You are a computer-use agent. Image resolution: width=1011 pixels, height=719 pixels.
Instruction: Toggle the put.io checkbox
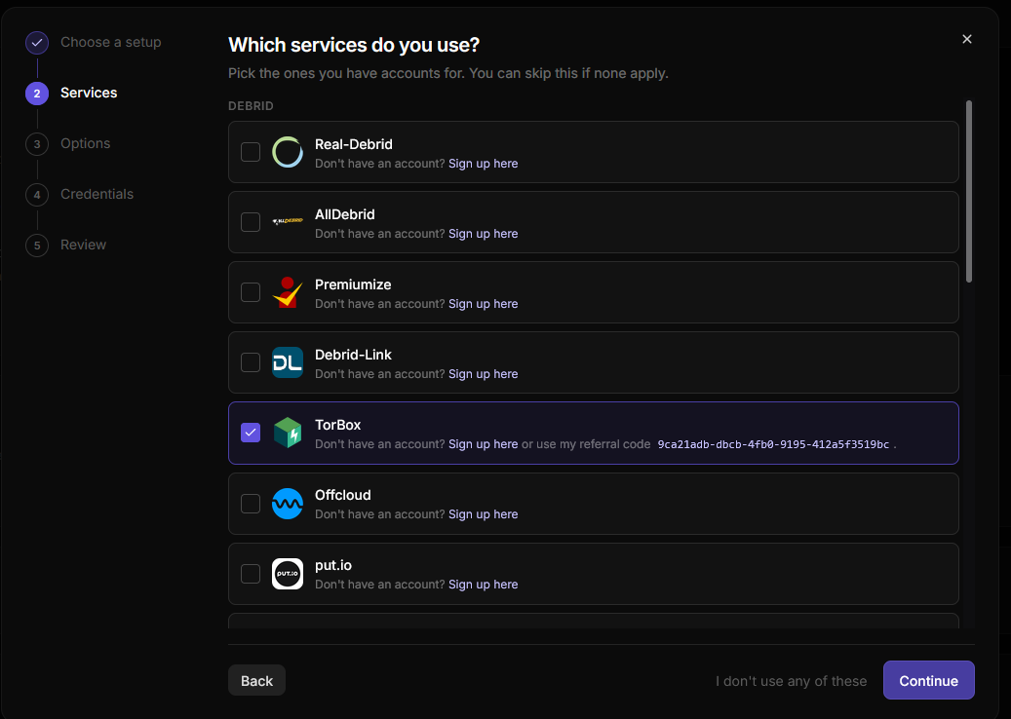[x=251, y=574]
